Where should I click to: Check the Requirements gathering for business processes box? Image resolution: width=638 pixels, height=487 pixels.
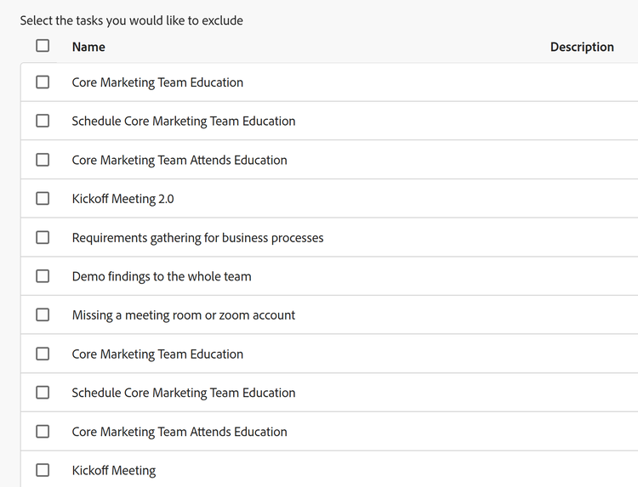[43, 238]
